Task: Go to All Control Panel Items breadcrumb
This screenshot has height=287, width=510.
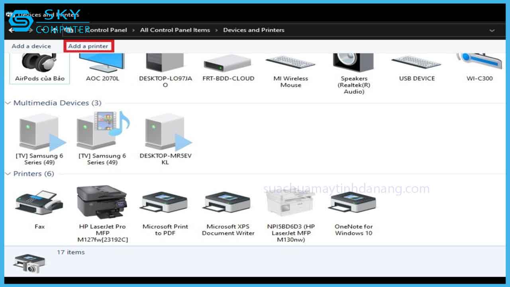Action: 175,30
